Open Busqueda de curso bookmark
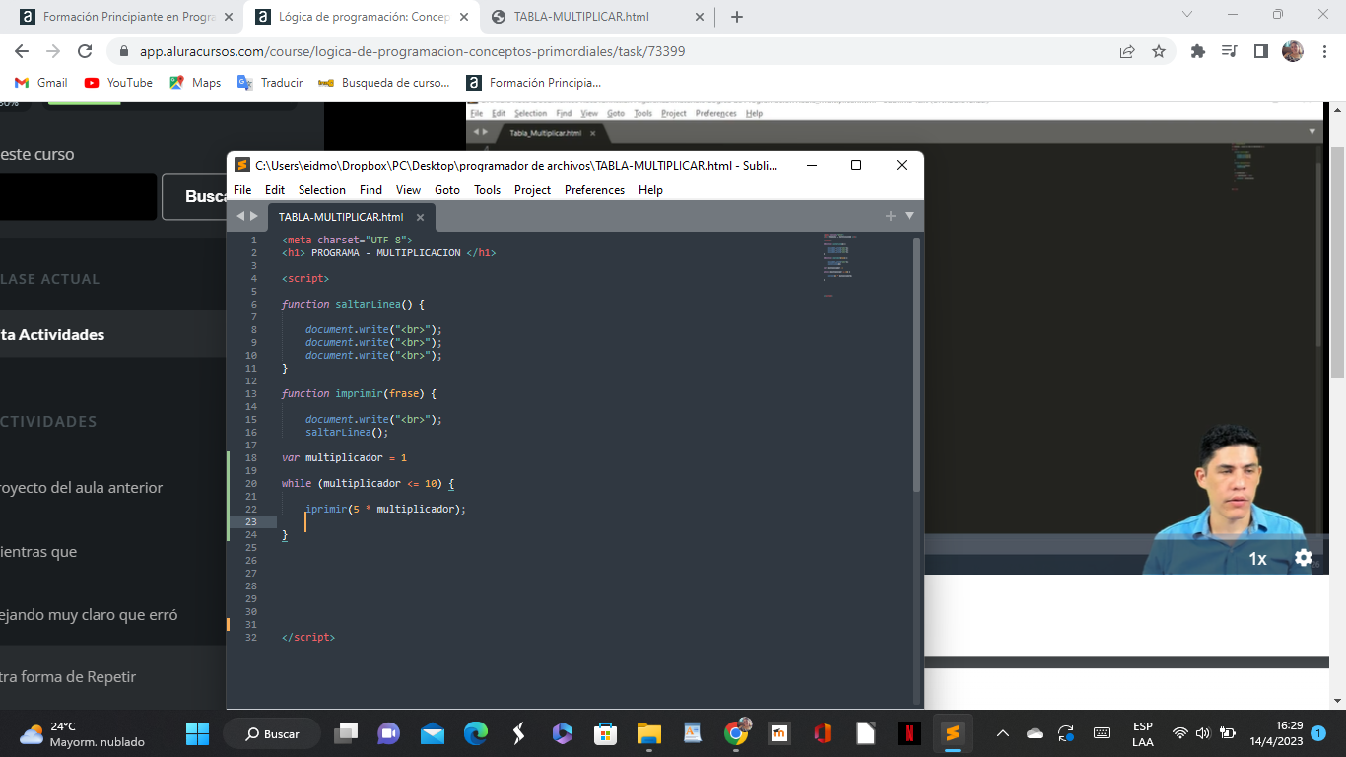 click(384, 83)
